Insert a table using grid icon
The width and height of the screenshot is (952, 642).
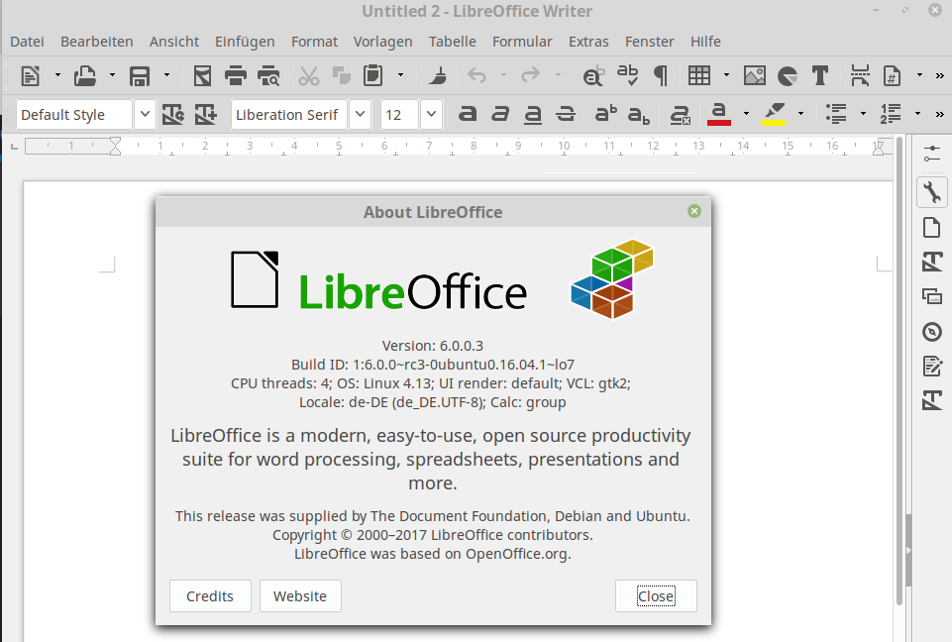698,76
